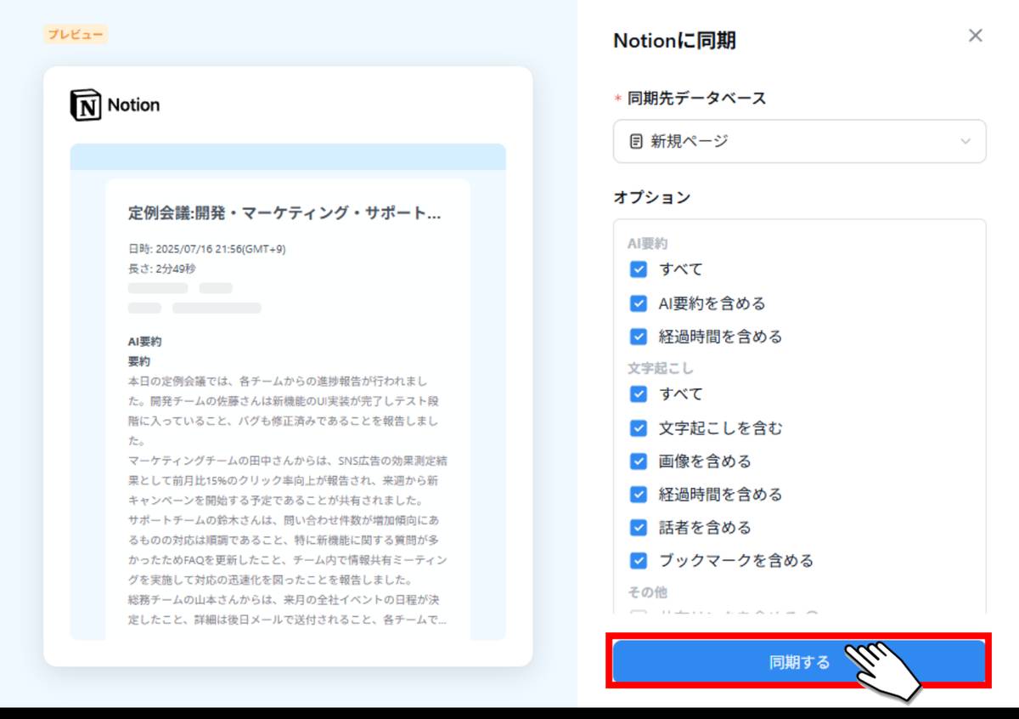
Task: Toggle the 話者を含める checkbox
Action: [x=639, y=528]
